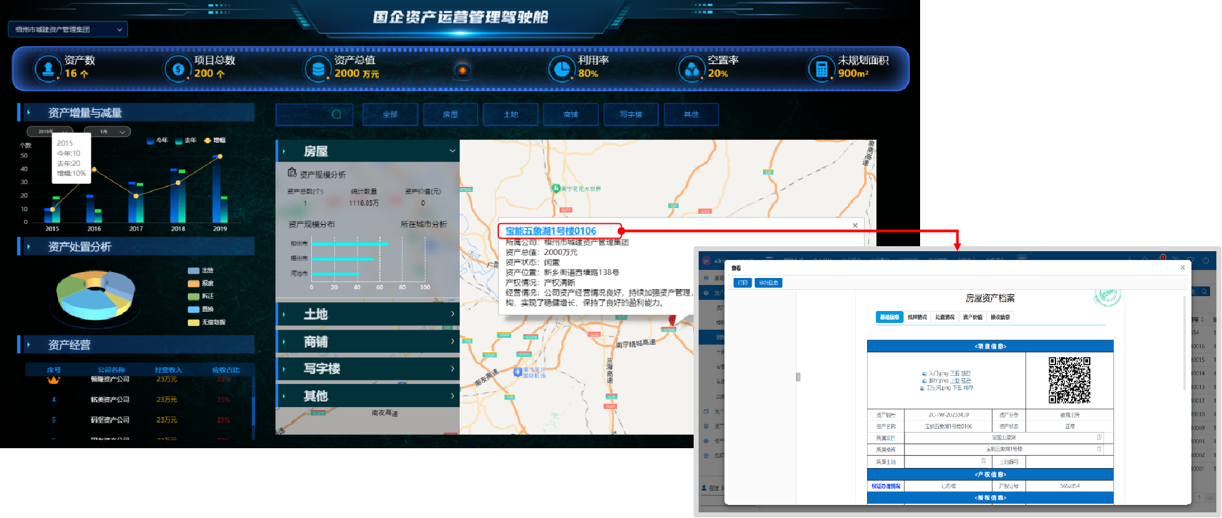Collapse the 房屋 panel chevron
Viewport: 1222px width, 518px height.
(x=452, y=151)
